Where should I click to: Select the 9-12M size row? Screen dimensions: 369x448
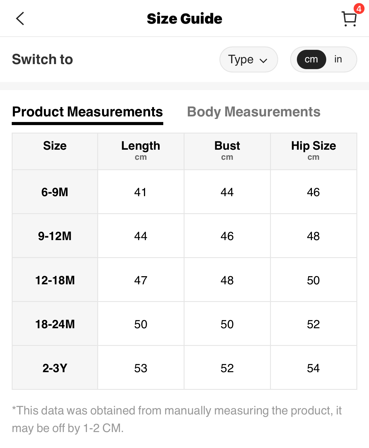coord(55,236)
